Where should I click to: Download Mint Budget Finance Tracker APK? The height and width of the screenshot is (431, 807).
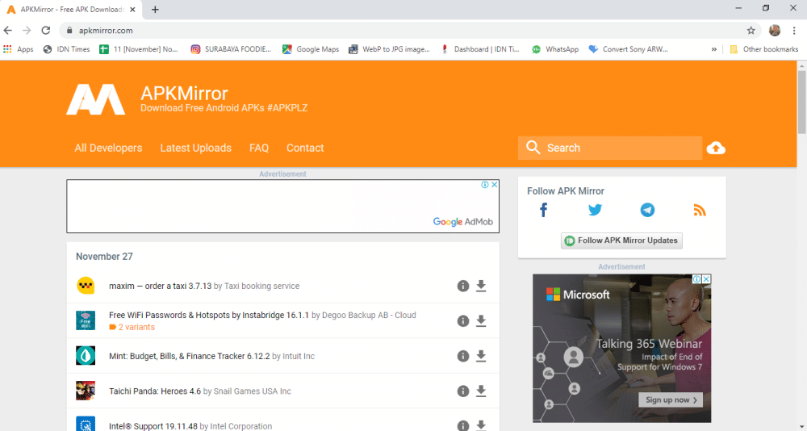[481, 356]
